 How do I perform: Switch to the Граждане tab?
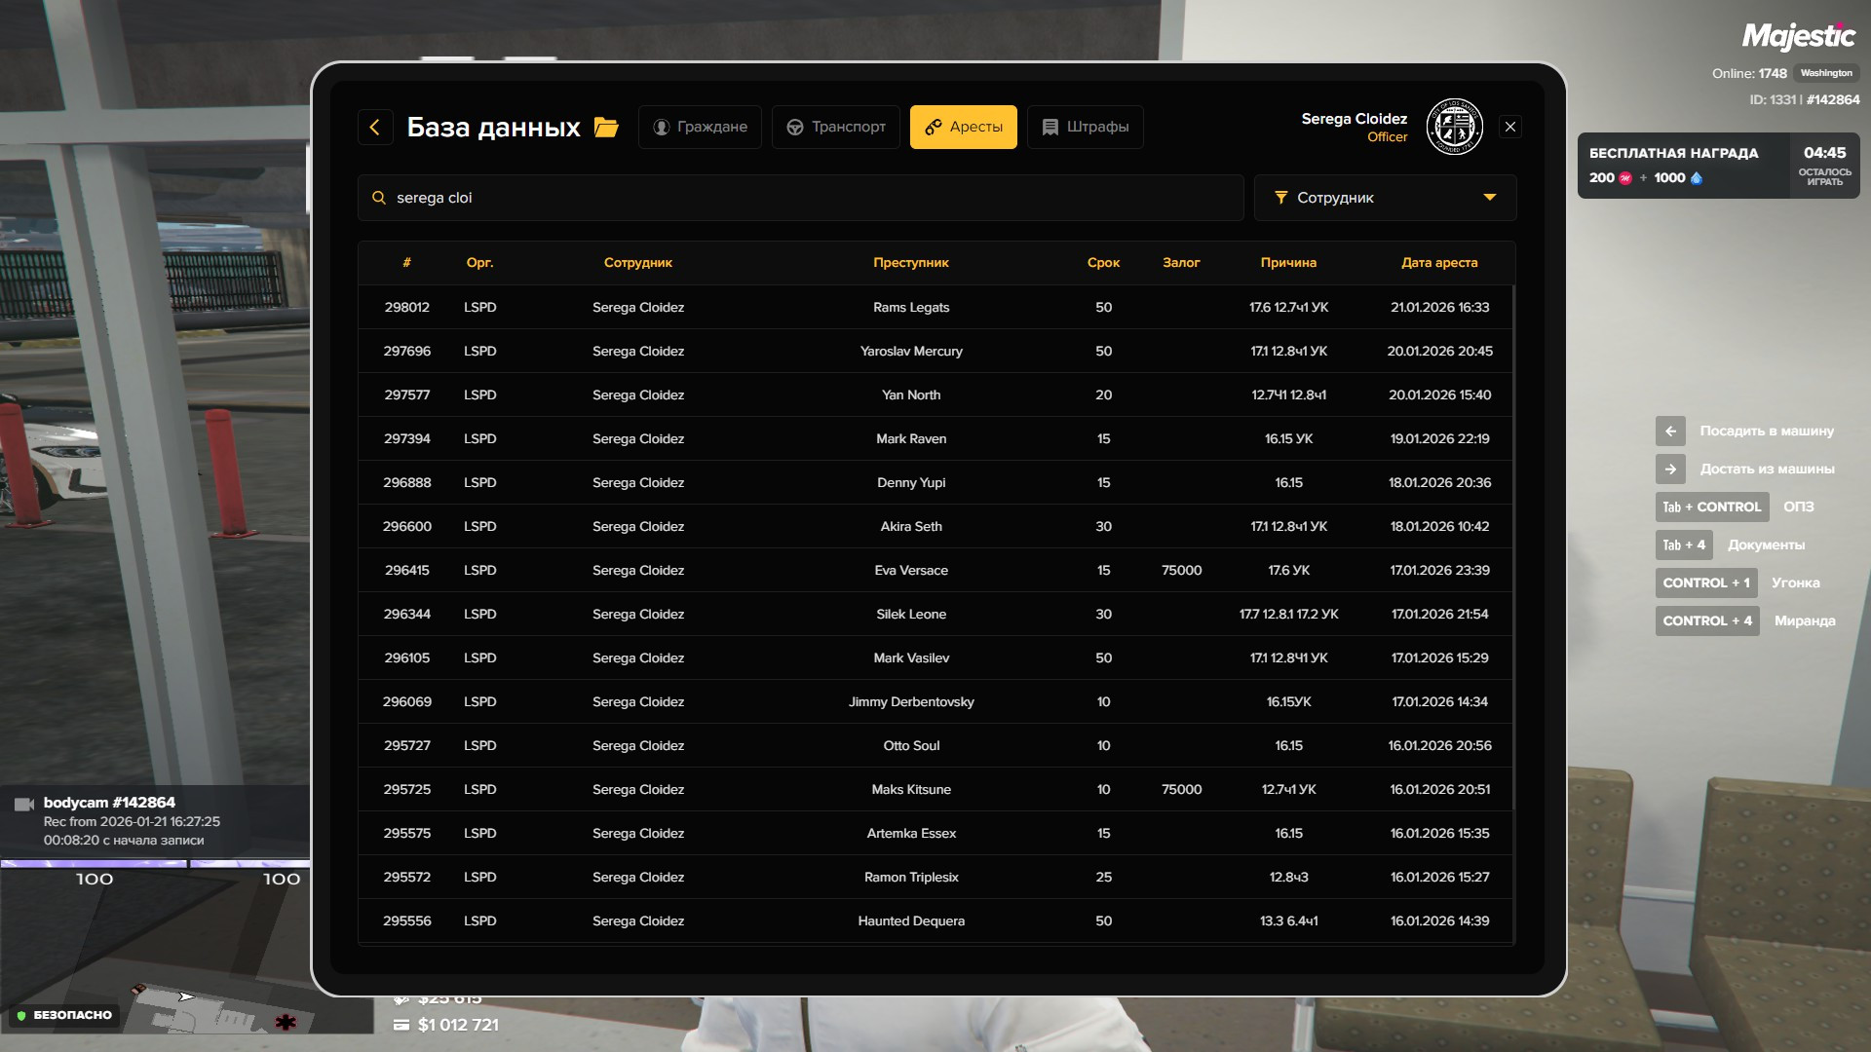point(700,127)
